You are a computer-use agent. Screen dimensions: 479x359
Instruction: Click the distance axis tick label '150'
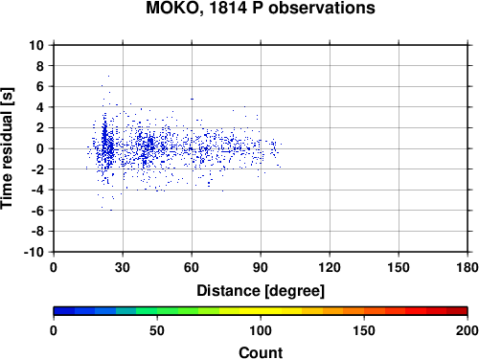pyautogui.click(x=399, y=267)
